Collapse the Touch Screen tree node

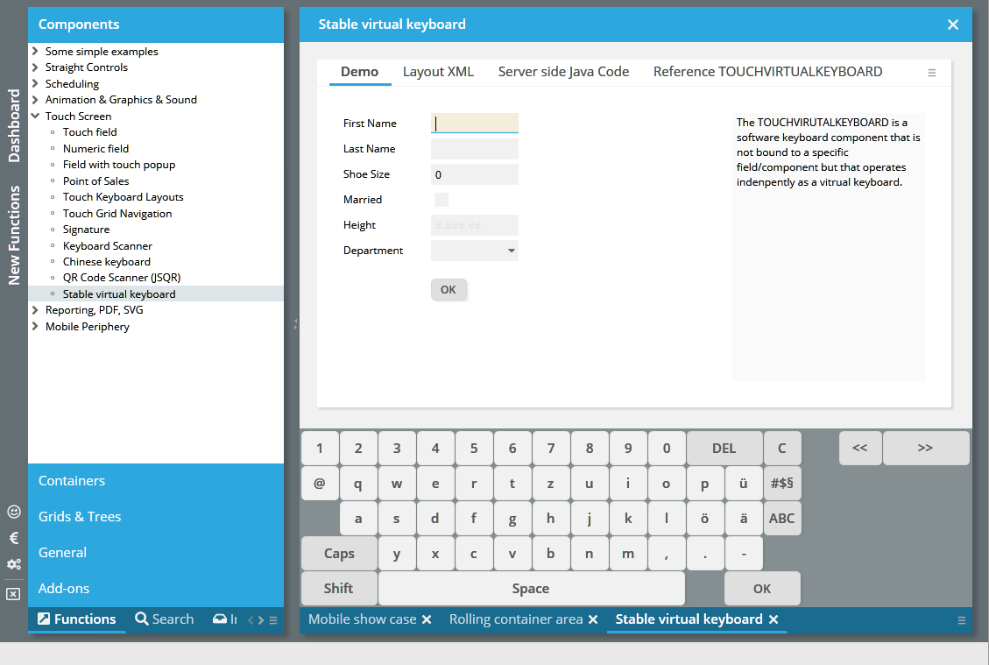pyautogui.click(x=35, y=116)
